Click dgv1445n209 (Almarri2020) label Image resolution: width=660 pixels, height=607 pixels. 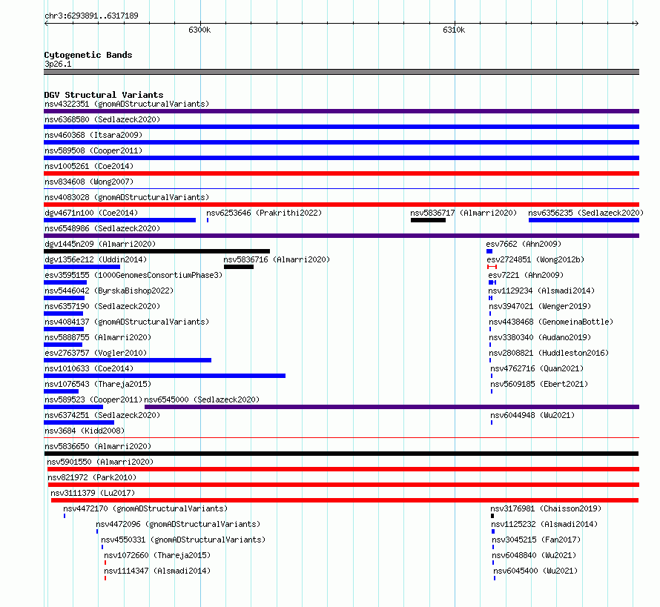[x=100, y=244]
